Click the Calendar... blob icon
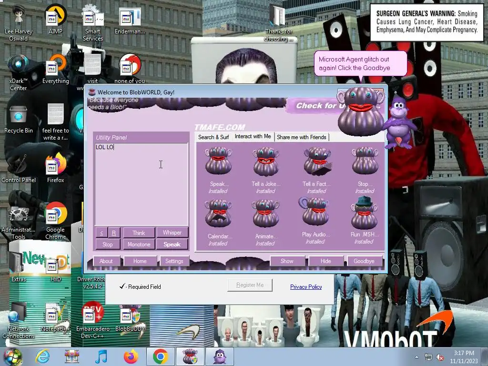This screenshot has width=488, height=366. 218,213
